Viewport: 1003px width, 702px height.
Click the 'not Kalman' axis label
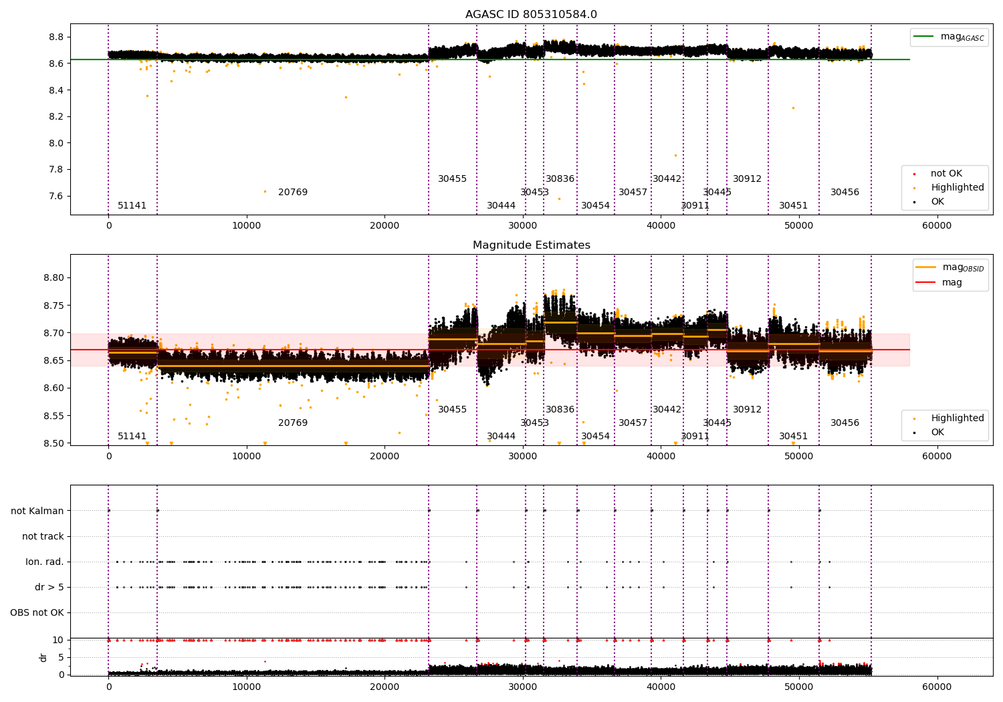coord(37,511)
